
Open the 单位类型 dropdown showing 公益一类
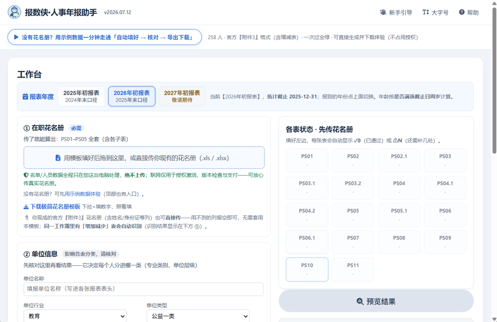click(x=198, y=316)
